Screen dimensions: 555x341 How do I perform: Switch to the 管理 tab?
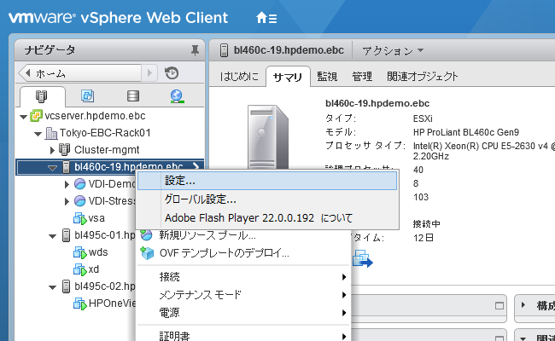[x=362, y=77]
